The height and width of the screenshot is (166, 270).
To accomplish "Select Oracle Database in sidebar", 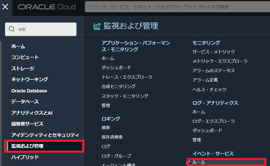I will [x=29, y=91].
